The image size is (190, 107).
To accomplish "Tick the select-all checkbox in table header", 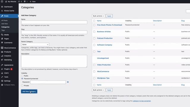I will (94, 21).
